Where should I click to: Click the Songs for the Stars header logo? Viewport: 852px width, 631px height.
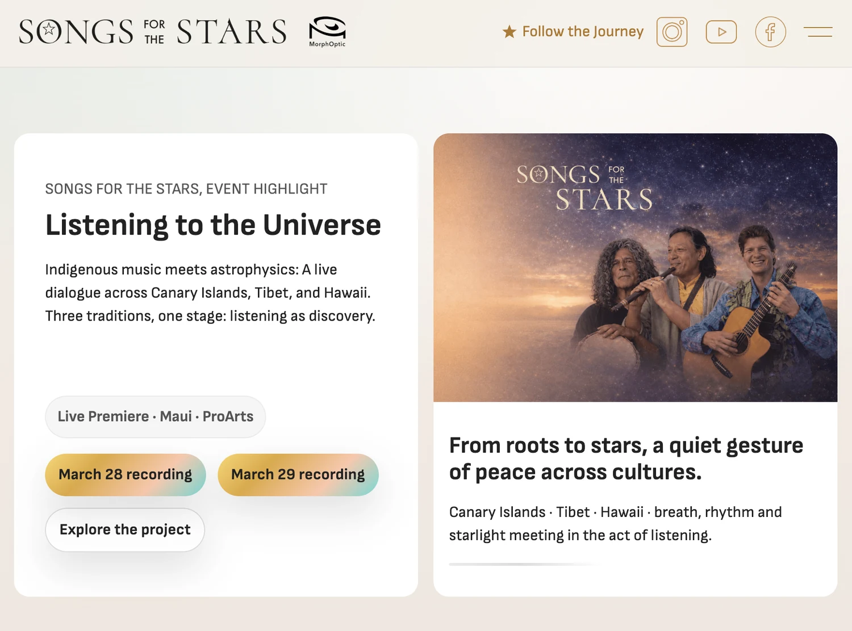153,32
